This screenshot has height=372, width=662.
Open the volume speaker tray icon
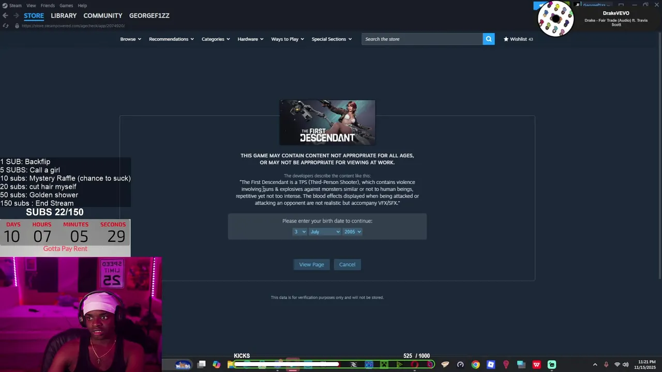pyautogui.click(x=625, y=364)
